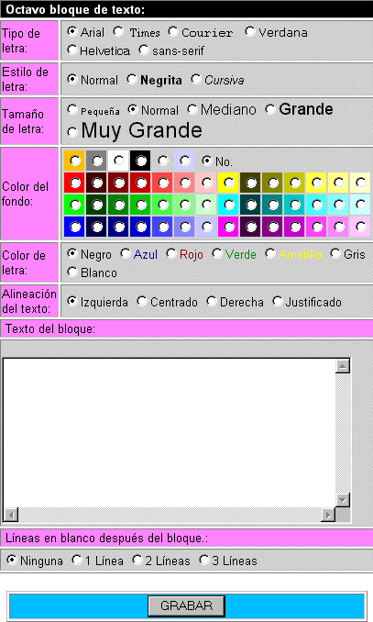Select 'No.' background color option

coord(206,161)
